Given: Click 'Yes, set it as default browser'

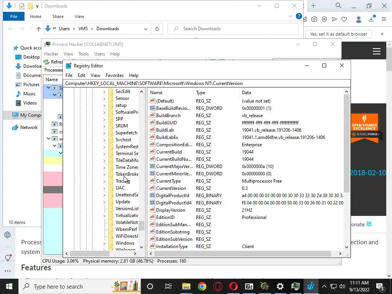Looking at the screenshot, I should 338,34.
